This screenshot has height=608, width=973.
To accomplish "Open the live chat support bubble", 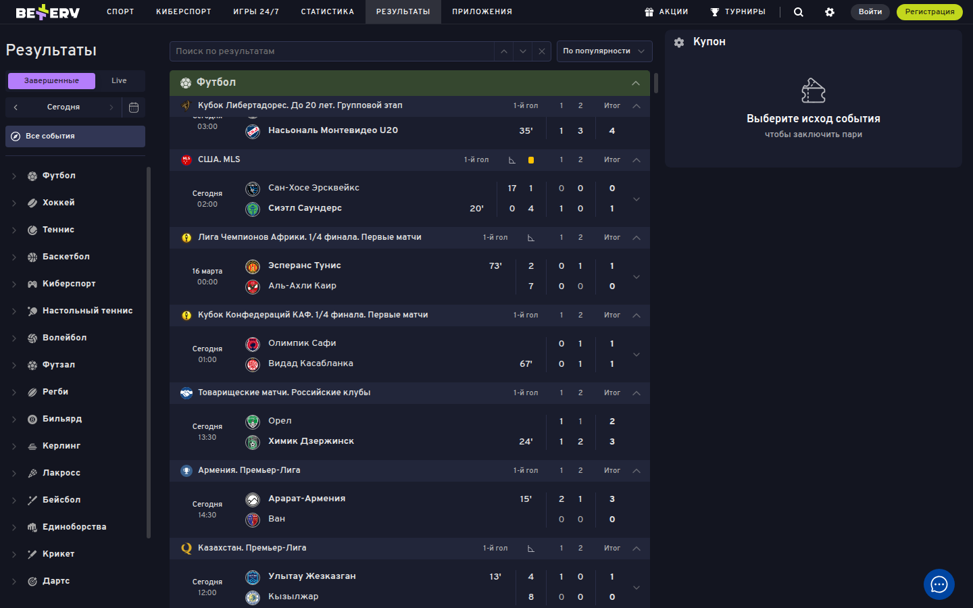I will click(939, 584).
